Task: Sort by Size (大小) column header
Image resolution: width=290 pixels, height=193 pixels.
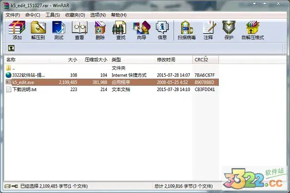Action: (x=64, y=60)
